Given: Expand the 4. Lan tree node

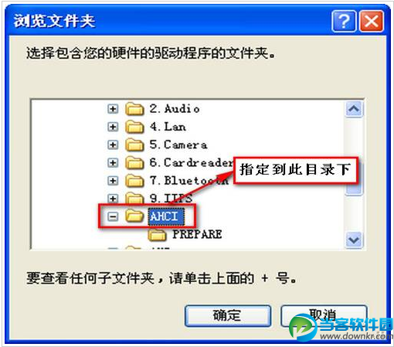Looking at the screenshot, I should (x=113, y=127).
